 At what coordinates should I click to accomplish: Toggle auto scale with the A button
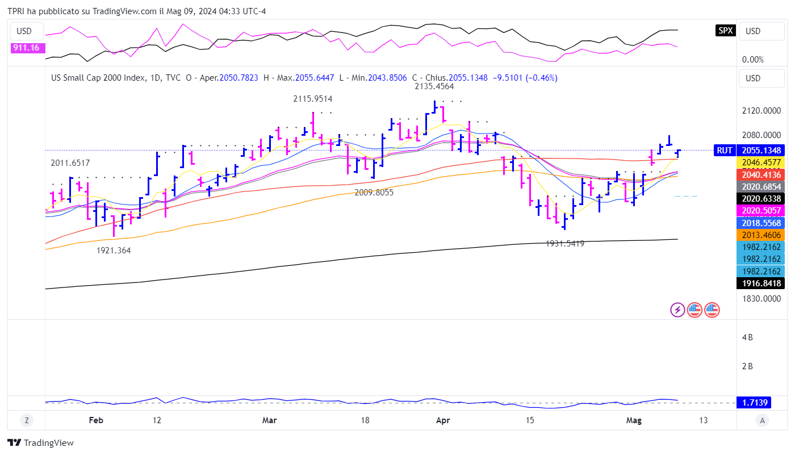[x=762, y=420]
